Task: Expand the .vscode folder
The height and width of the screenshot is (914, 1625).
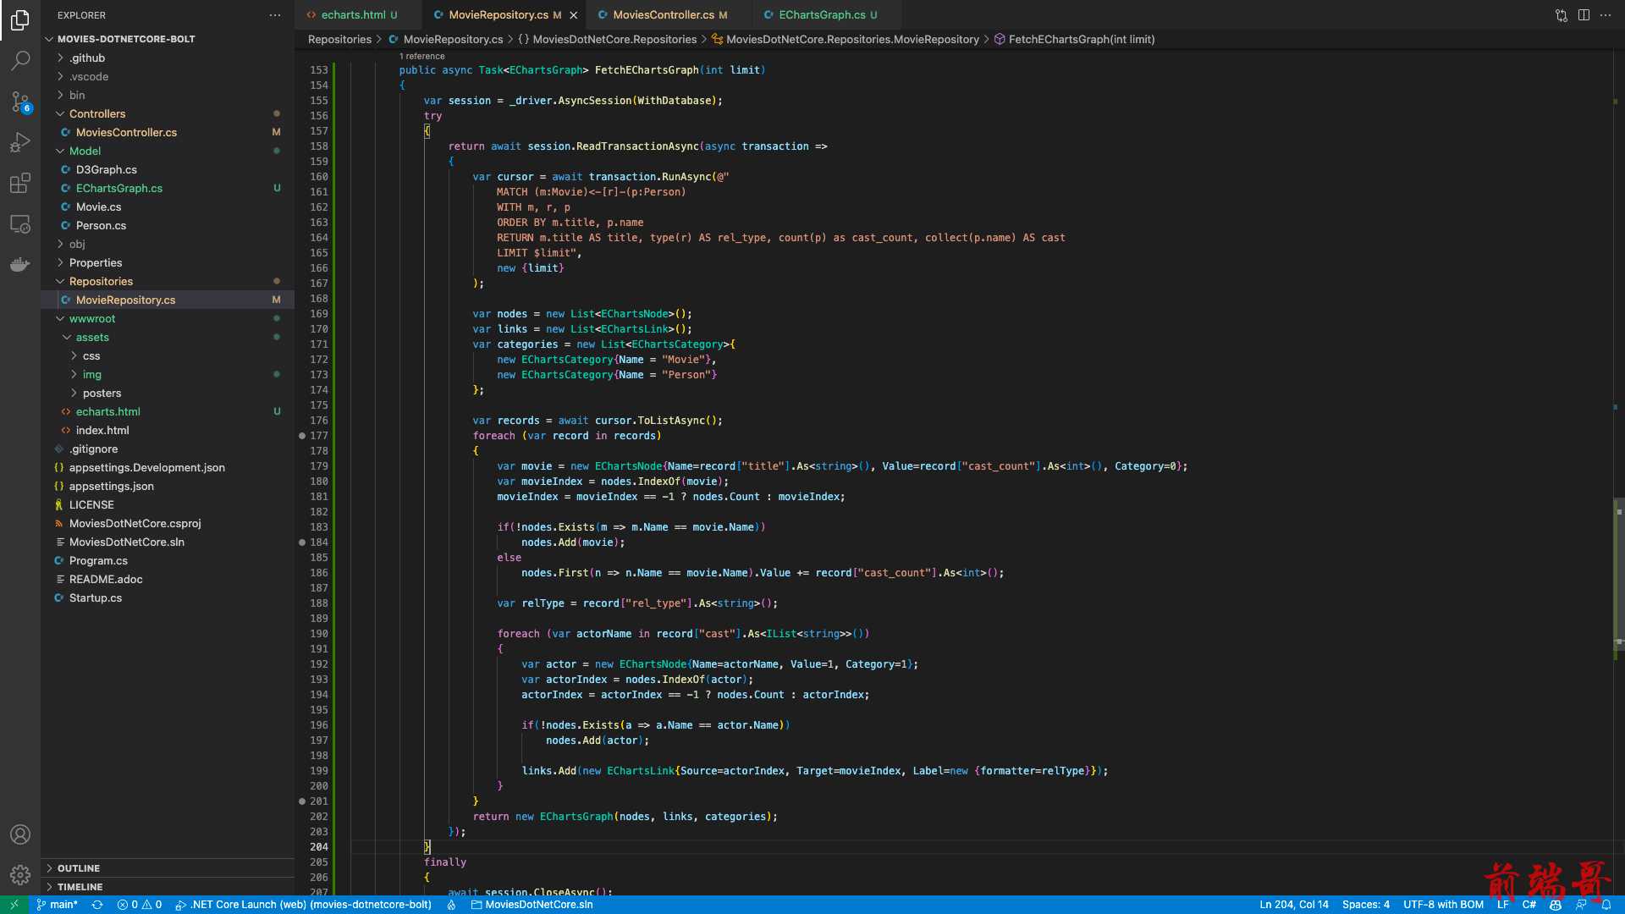Action: click(168, 76)
